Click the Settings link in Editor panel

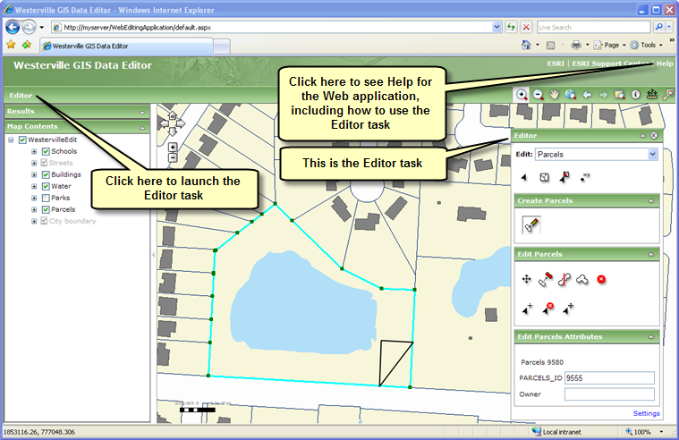coord(646,413)
